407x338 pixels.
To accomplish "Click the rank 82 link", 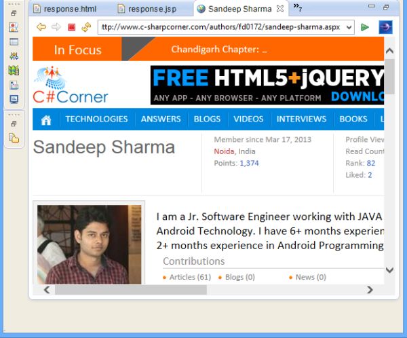I will coord(371,163).
